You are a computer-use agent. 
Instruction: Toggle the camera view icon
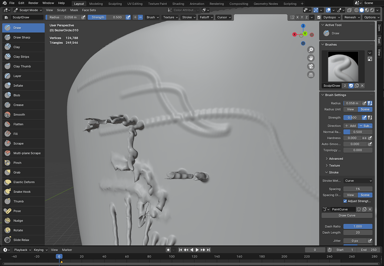(311, 67)
